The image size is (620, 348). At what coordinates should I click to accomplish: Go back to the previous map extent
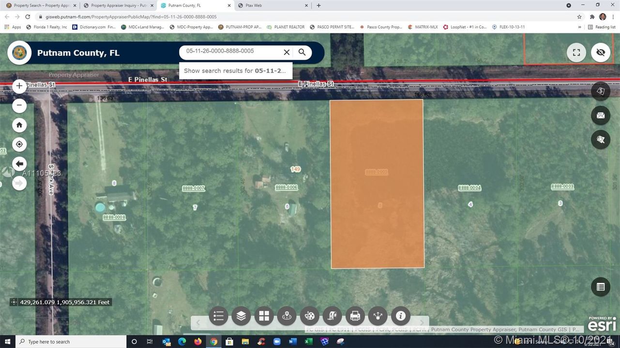(19, 163)
